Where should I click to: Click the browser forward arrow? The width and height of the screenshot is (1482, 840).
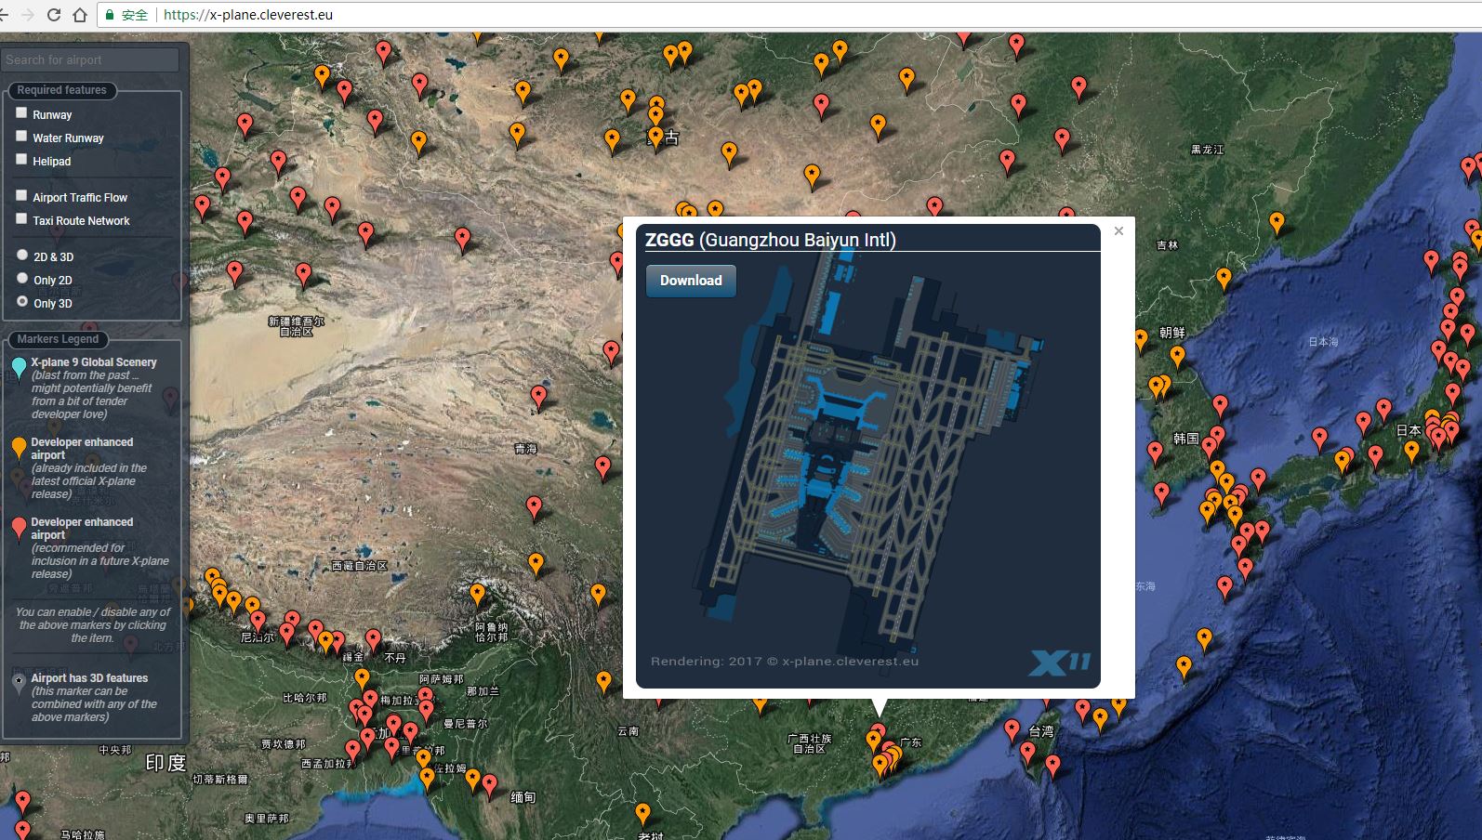28,15
